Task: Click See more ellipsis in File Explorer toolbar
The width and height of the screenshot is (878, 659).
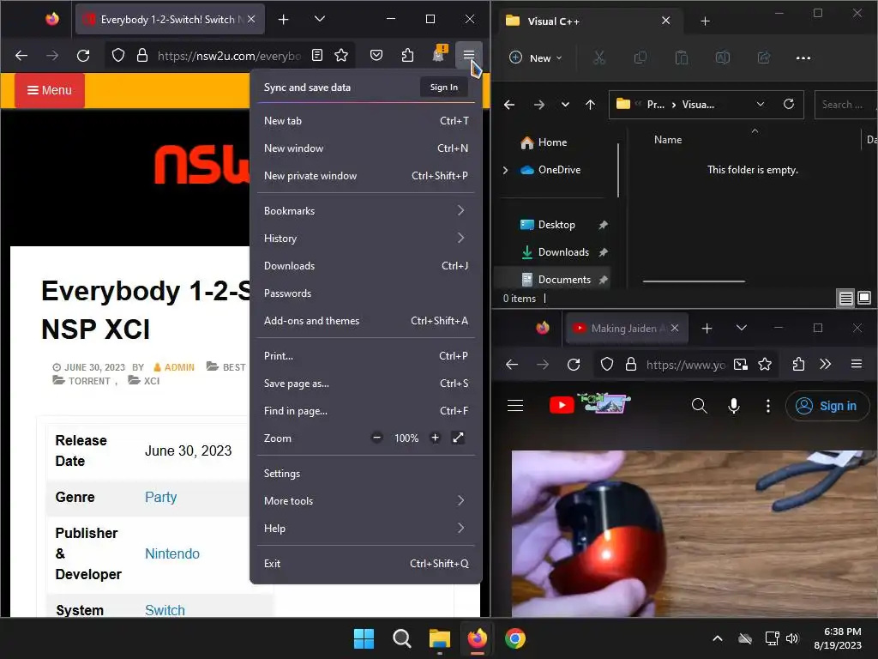Action: click(803, 57)
